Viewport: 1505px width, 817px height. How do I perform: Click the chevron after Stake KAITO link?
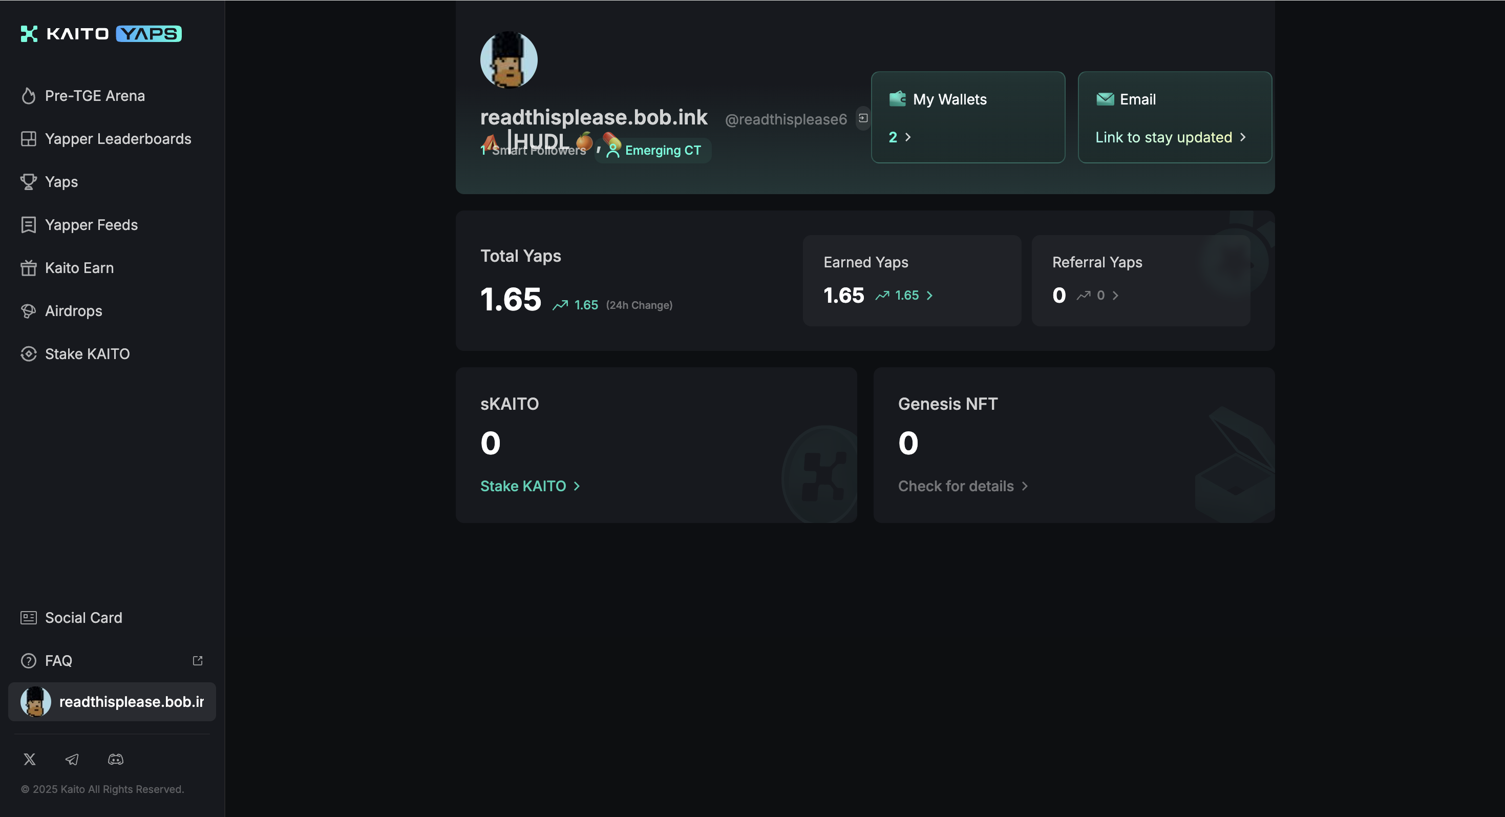coord(577,486)
